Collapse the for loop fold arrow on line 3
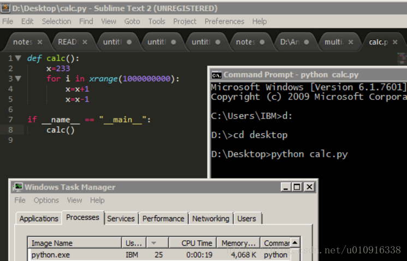The height and width of the screenshot is (261, 407). (x=18, y=78)
